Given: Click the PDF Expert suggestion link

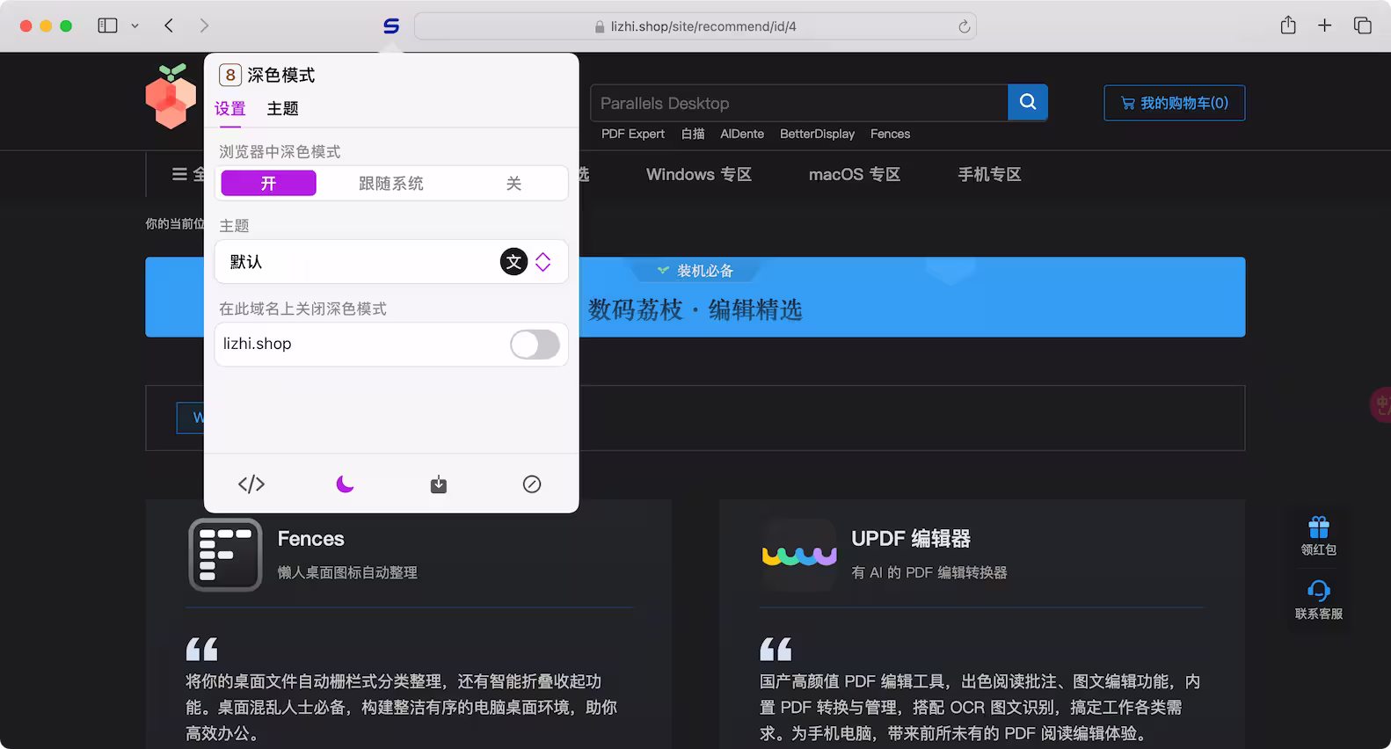Looking at the screenshot, I should coord(633,134).
